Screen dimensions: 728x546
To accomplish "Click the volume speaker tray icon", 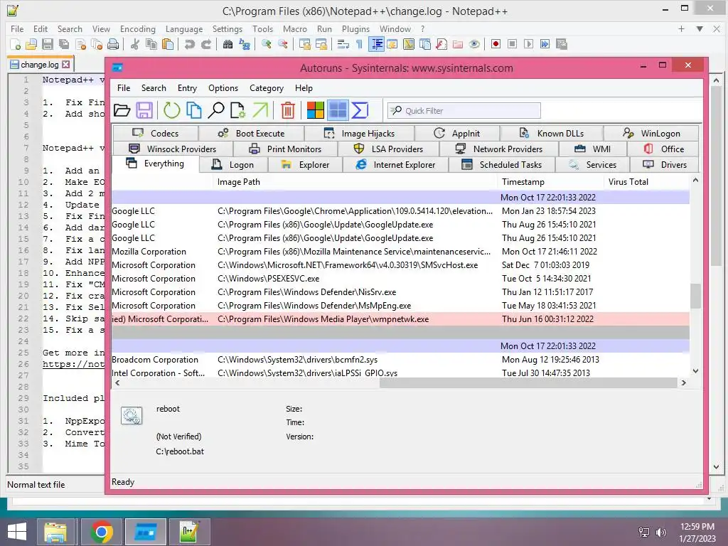I will tap(660, 532).
